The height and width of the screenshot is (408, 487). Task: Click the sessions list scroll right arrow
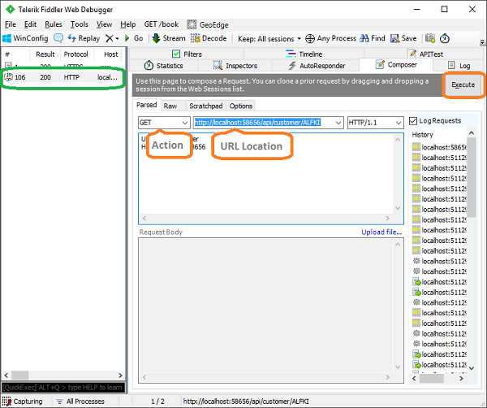[120, 375]
